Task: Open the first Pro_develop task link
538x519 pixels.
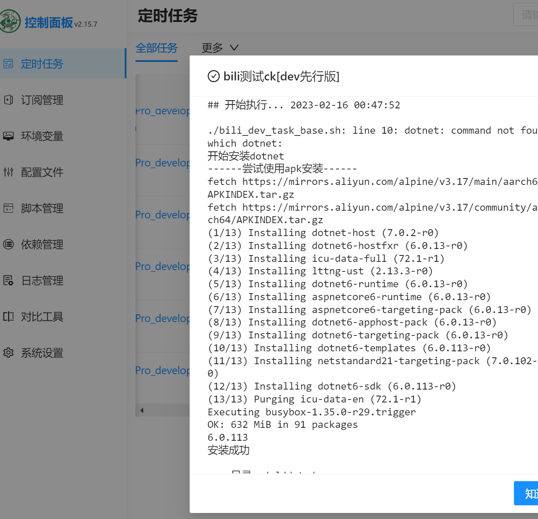Action: click(x=162, y=111)
